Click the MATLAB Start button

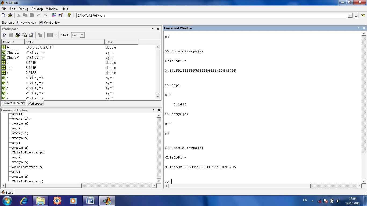pyautogui.click(x=7, y=192)
